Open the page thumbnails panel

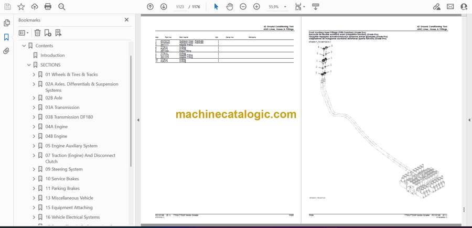coord(6,23)
